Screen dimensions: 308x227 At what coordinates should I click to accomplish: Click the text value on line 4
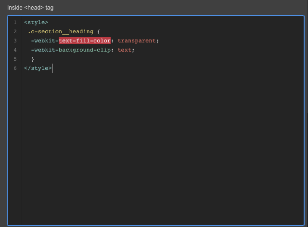coord(124,50)
